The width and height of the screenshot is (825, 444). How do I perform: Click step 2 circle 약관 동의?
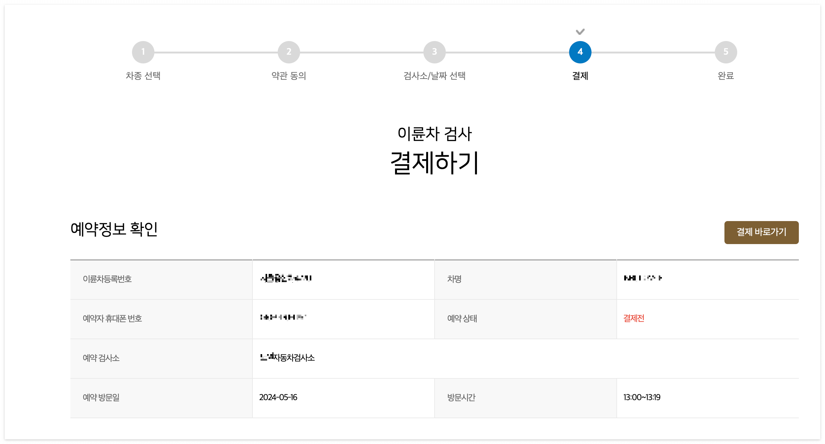pos(289,52)
